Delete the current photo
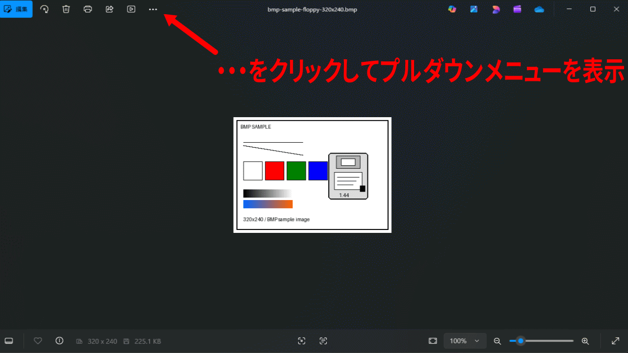Image resolution: width=628 pixels, height=353 pixels. (66, 9)
